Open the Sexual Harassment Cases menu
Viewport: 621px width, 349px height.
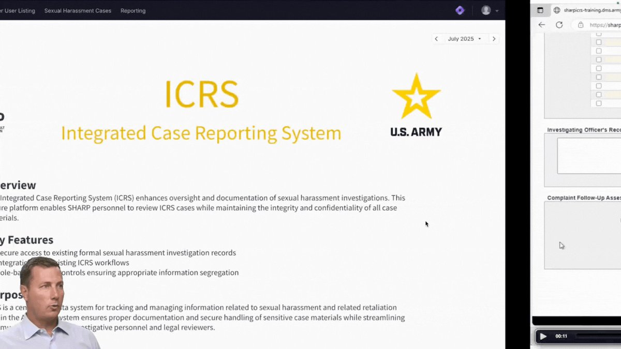(x=78, y=10)
